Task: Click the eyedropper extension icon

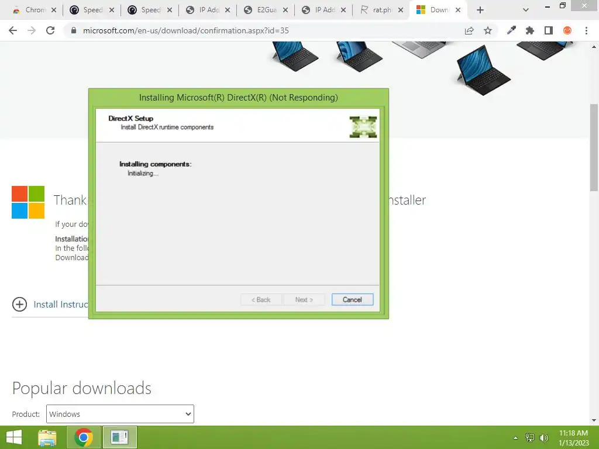Action: coord(511,30)
